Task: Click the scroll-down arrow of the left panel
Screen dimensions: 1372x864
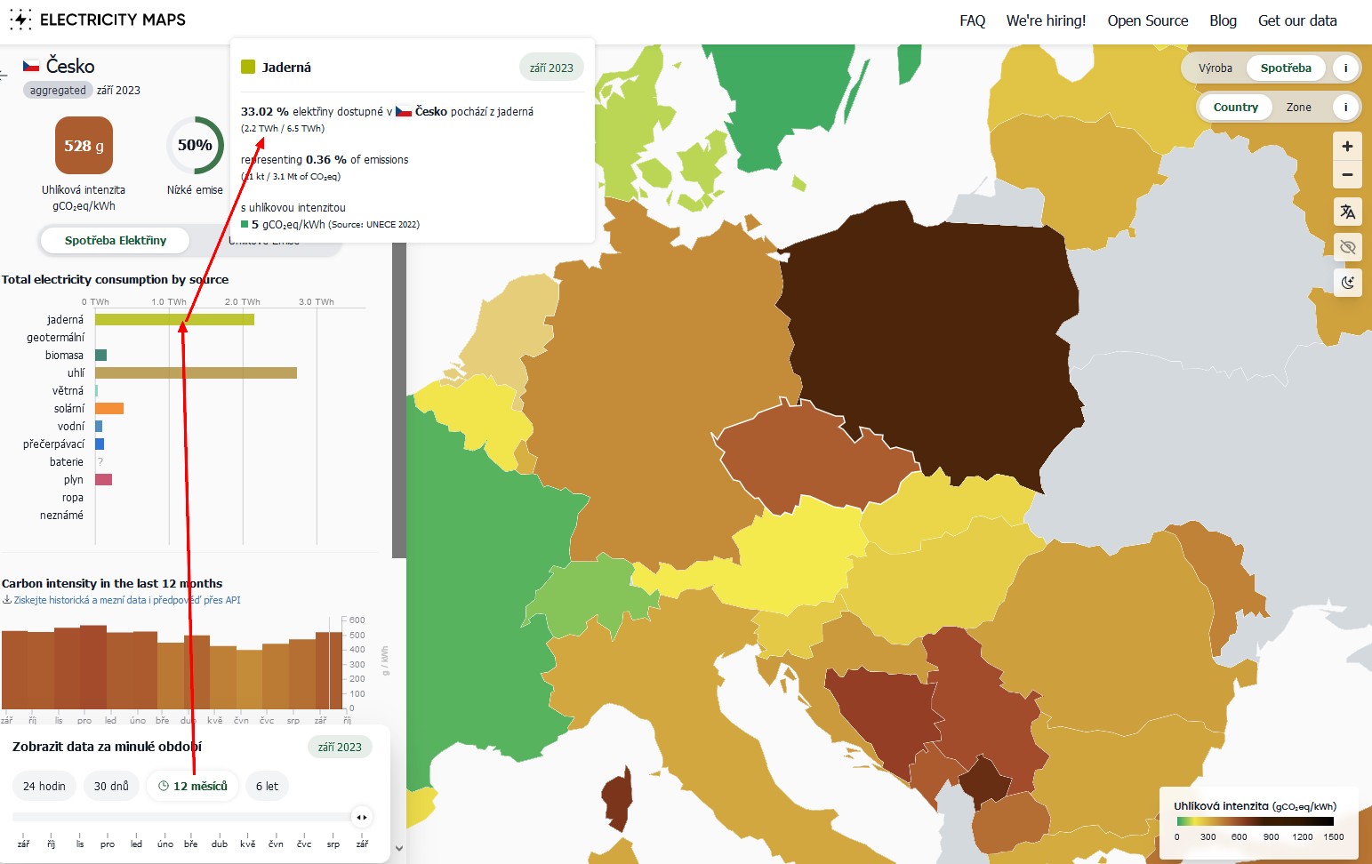Action: [399, 848]
